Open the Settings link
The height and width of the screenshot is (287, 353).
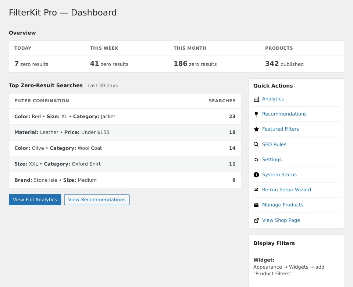[x=272, y=159]
